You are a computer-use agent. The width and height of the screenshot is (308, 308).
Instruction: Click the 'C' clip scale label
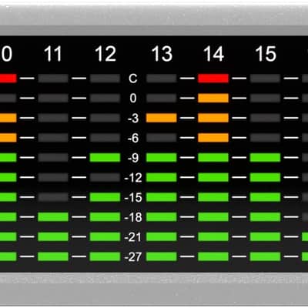click(133, 79)
